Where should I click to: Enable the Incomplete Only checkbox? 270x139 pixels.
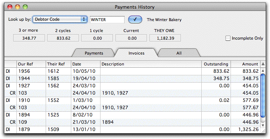[x=228, y=38]
